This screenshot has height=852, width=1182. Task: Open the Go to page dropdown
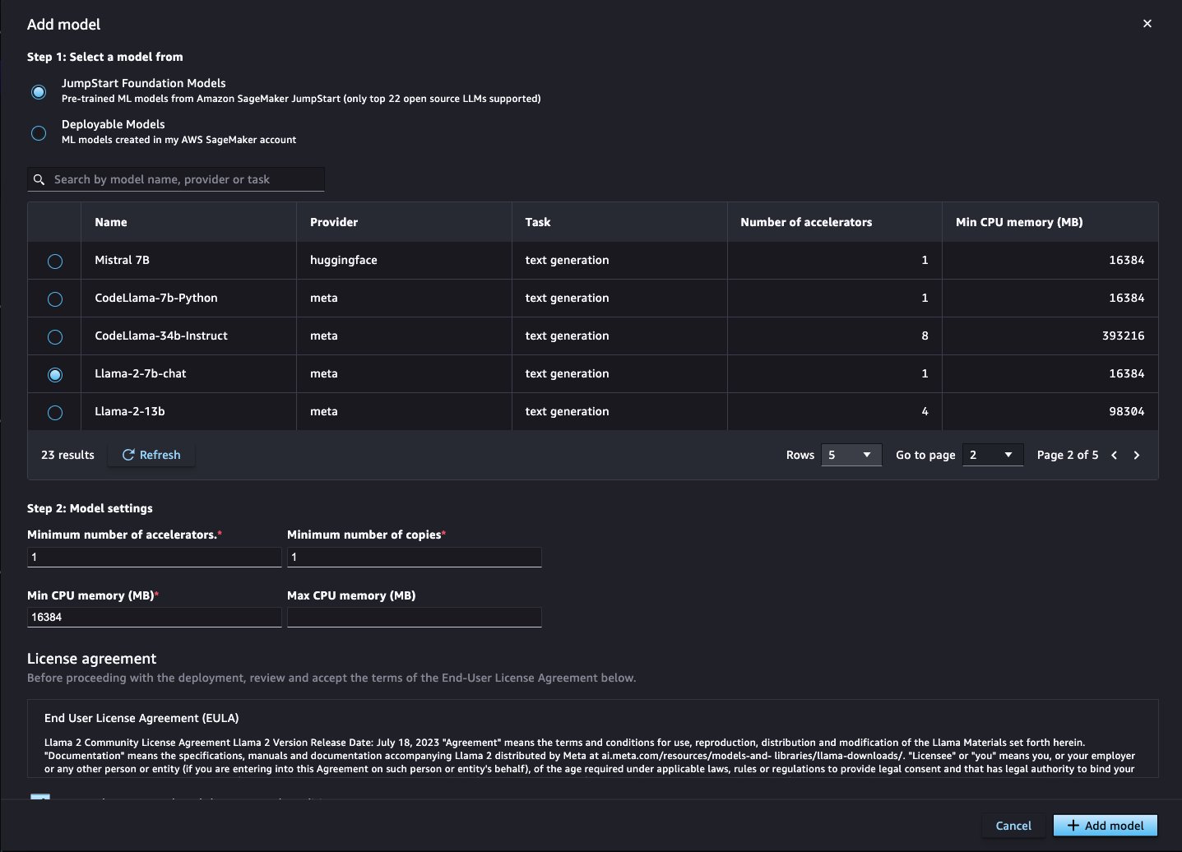tap(993, 455)
